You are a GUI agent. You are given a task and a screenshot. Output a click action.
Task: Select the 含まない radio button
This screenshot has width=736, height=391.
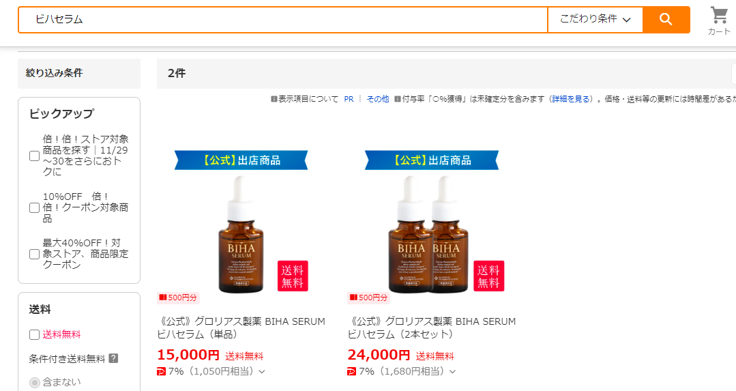34,383
